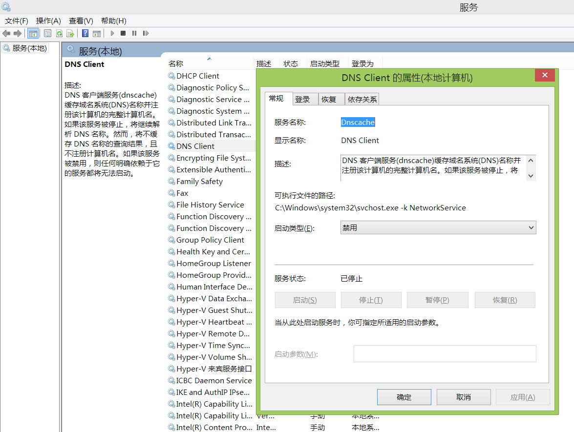Open the 查看 menu
Image resolution: width=574 pixels, height=432 pixels.
[x=80, y=21]
